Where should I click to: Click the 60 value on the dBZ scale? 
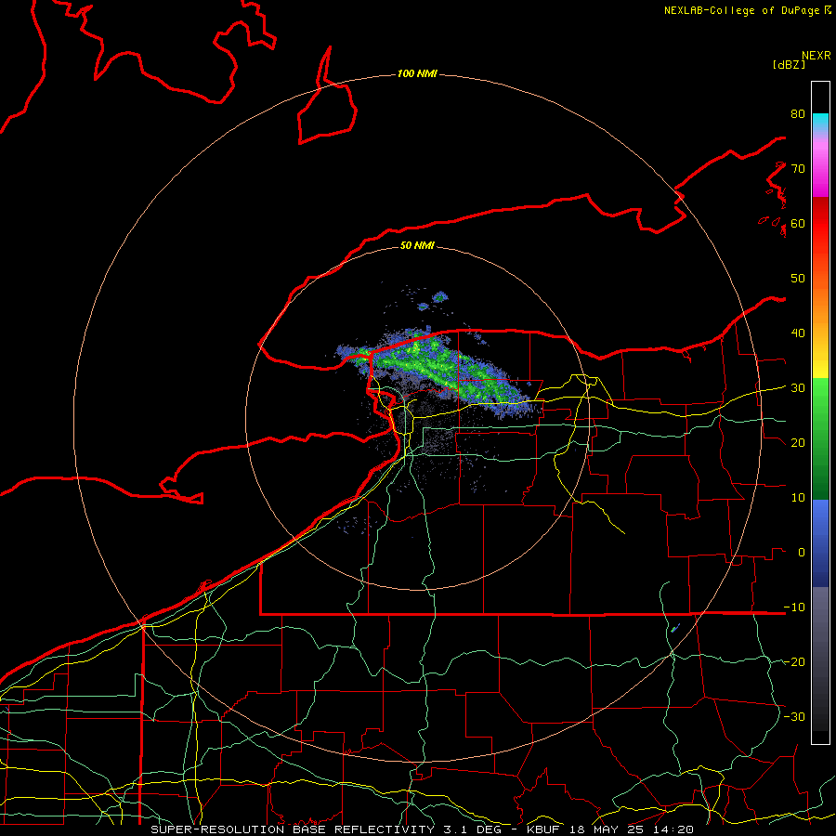click(798, 224)
